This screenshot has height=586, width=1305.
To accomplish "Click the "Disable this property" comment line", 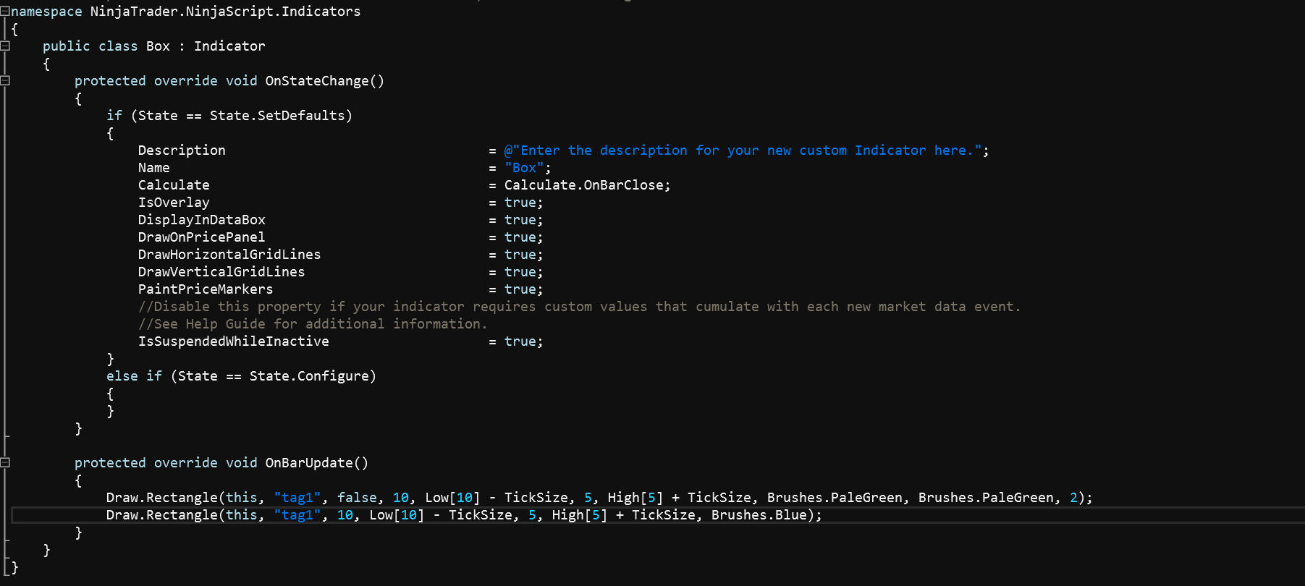I will 579,307.
